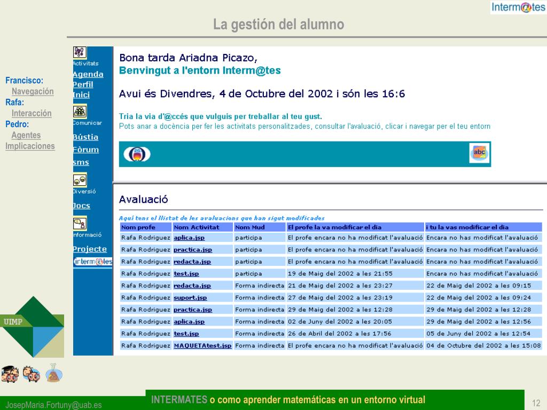Click 'Bona tarda Ariadna Picazo,' greeting
Viewport: 547px width, 410px height.
tap(189, 58)
